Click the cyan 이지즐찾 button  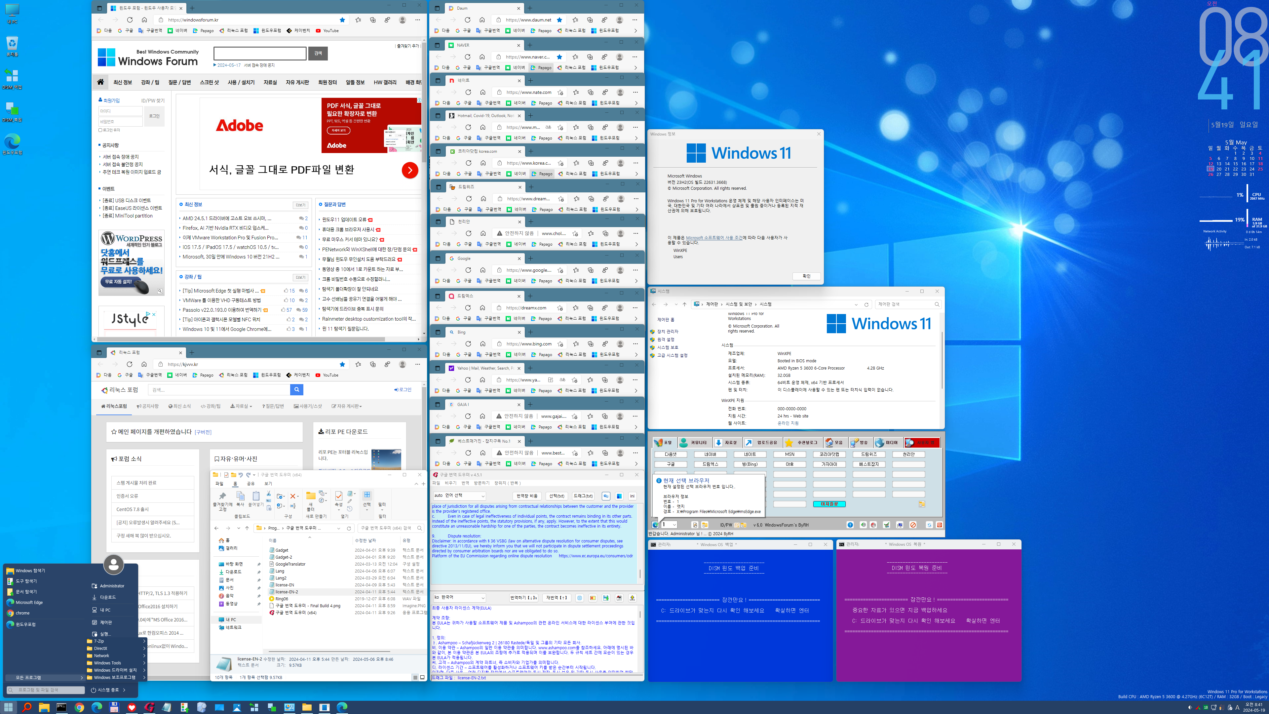829,504
